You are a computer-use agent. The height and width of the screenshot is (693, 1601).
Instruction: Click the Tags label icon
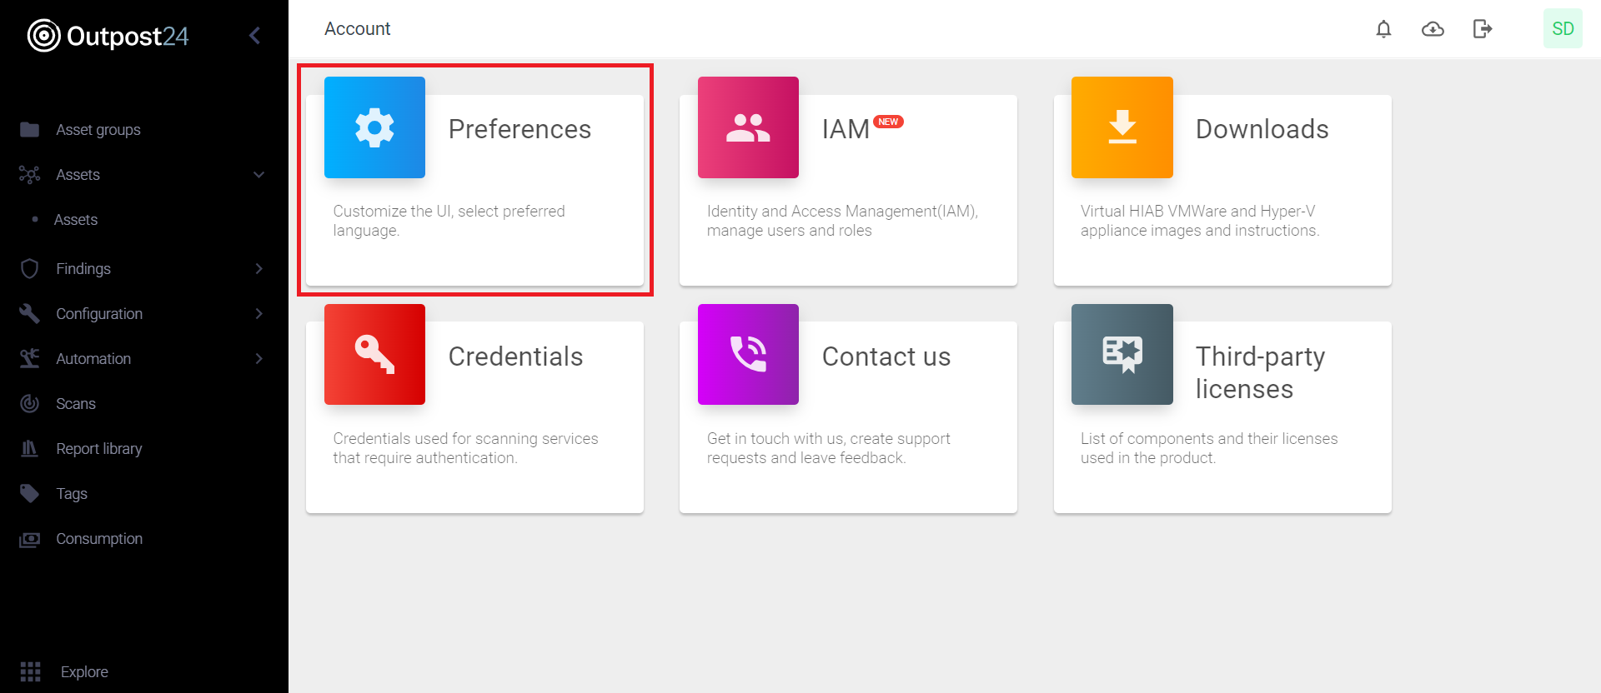[30, 493]
